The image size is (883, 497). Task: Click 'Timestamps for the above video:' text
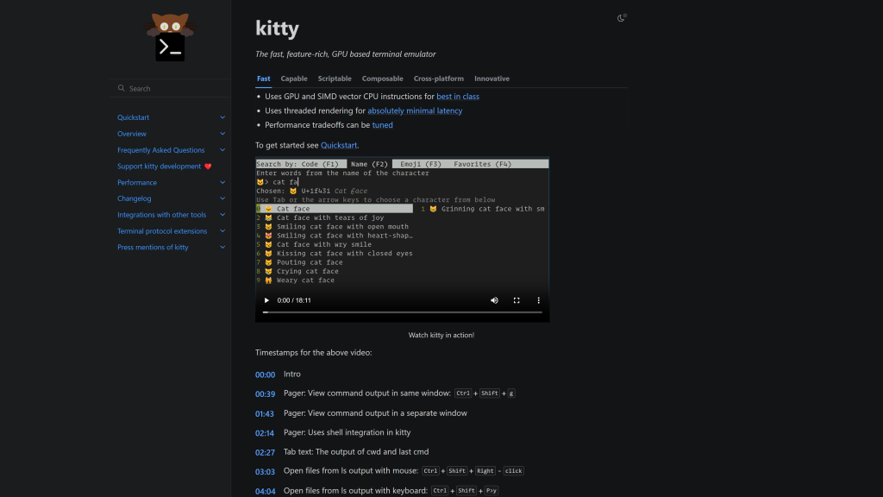(314, 353)
